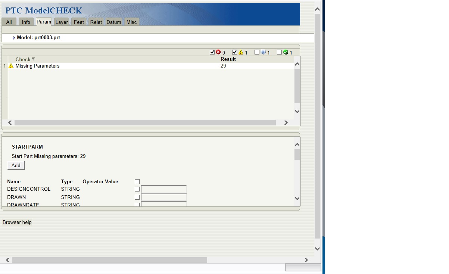
Task: Click the page scrollbar down arrow
Action: (317, 249)
